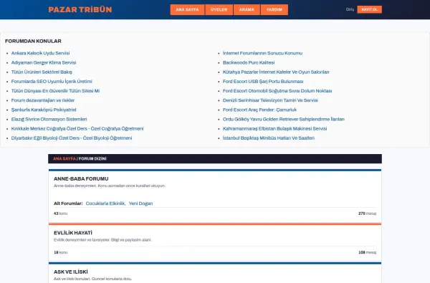Open İnternet Forumlarının Sunucu Konumu topic

click(262, 53)
